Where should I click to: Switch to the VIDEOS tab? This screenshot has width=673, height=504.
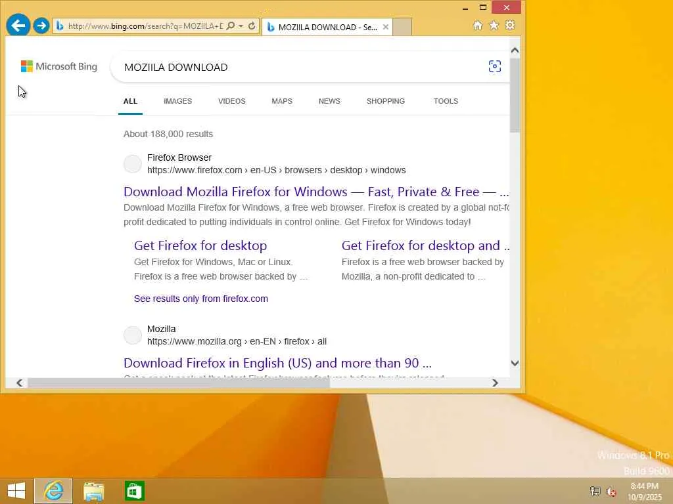232,101
